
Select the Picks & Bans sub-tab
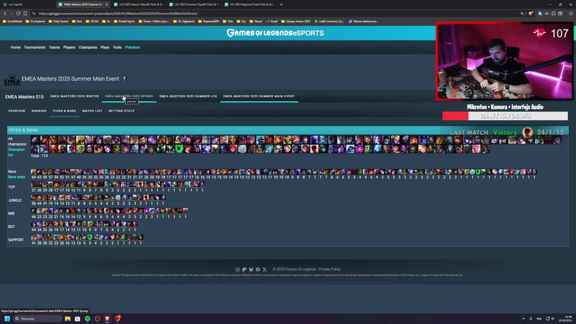point(64,111)
